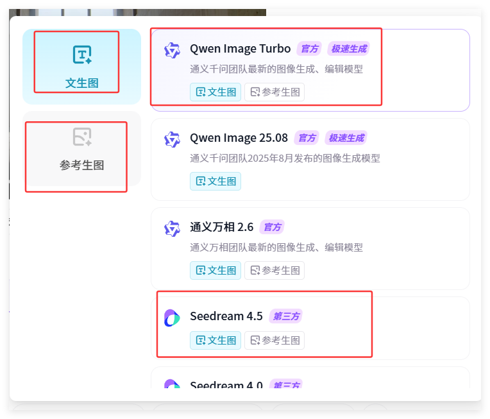Choose 文生图 under Qwen Image 25.08
490x419 pixels.
tap(215, 181)
